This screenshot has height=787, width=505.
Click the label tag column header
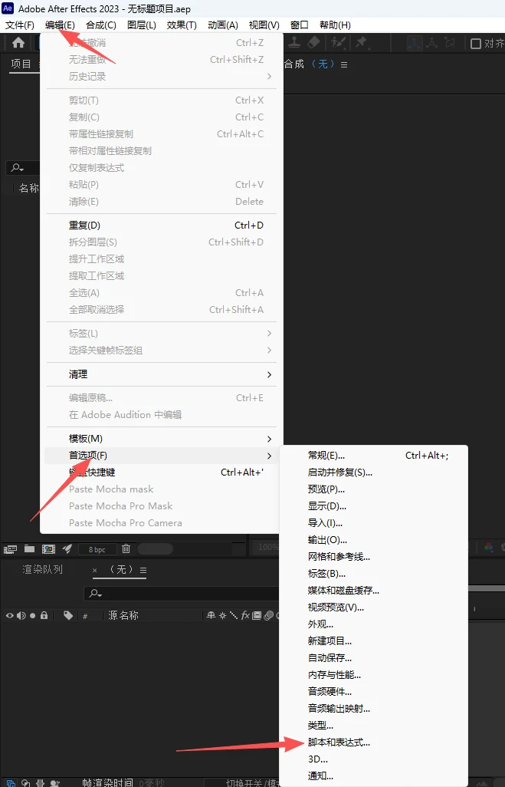point(68,615)
